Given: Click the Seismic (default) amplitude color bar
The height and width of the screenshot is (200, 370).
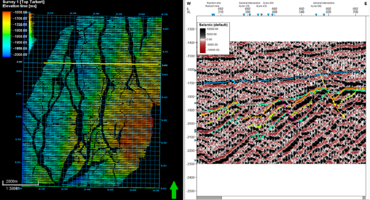Looking at the screenshot, I should point(202,41).
